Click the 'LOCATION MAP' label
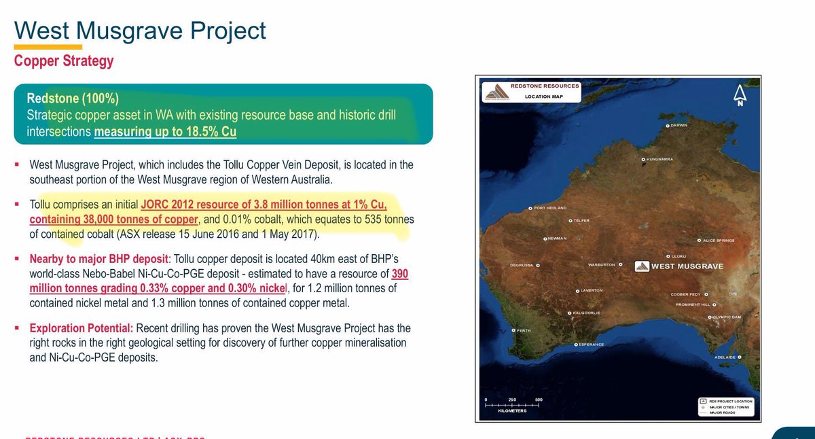This screenshot has width=815, height=439. [x=545, y=96]
